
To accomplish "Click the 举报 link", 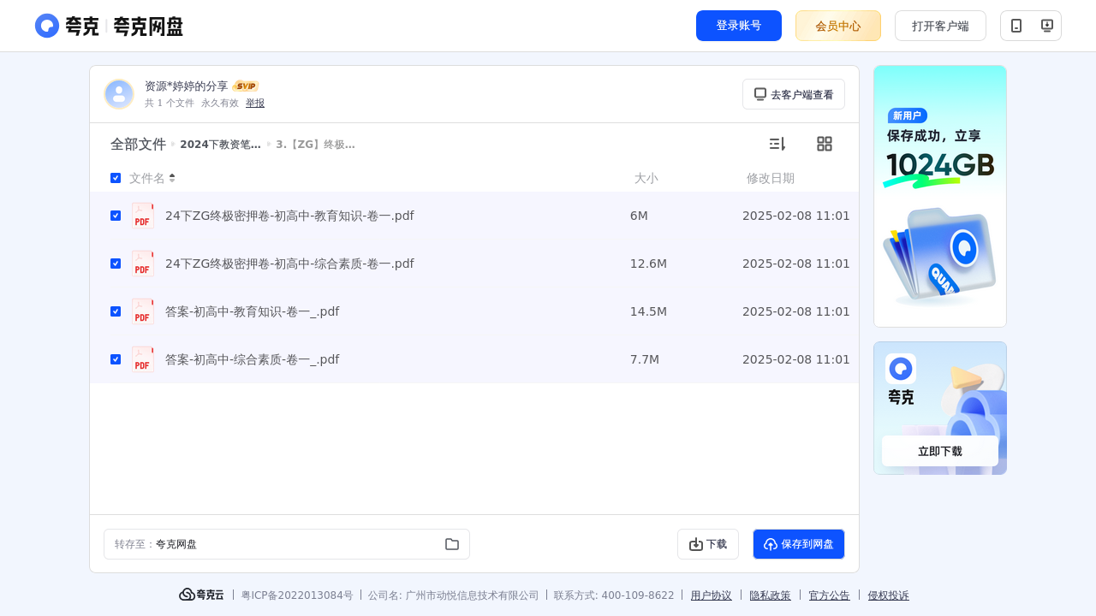I will 255,103.
